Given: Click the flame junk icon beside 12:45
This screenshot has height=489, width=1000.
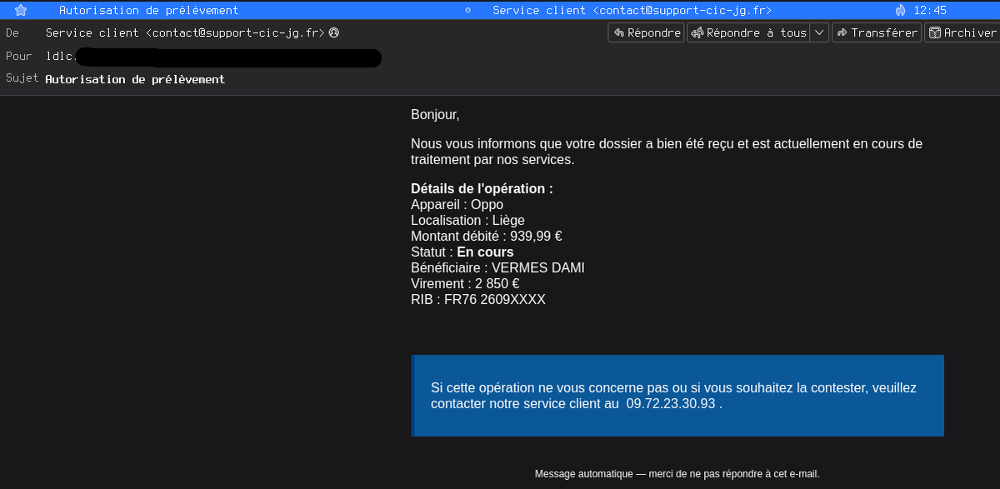Looking at the screenshot, I should click(900, 10).
